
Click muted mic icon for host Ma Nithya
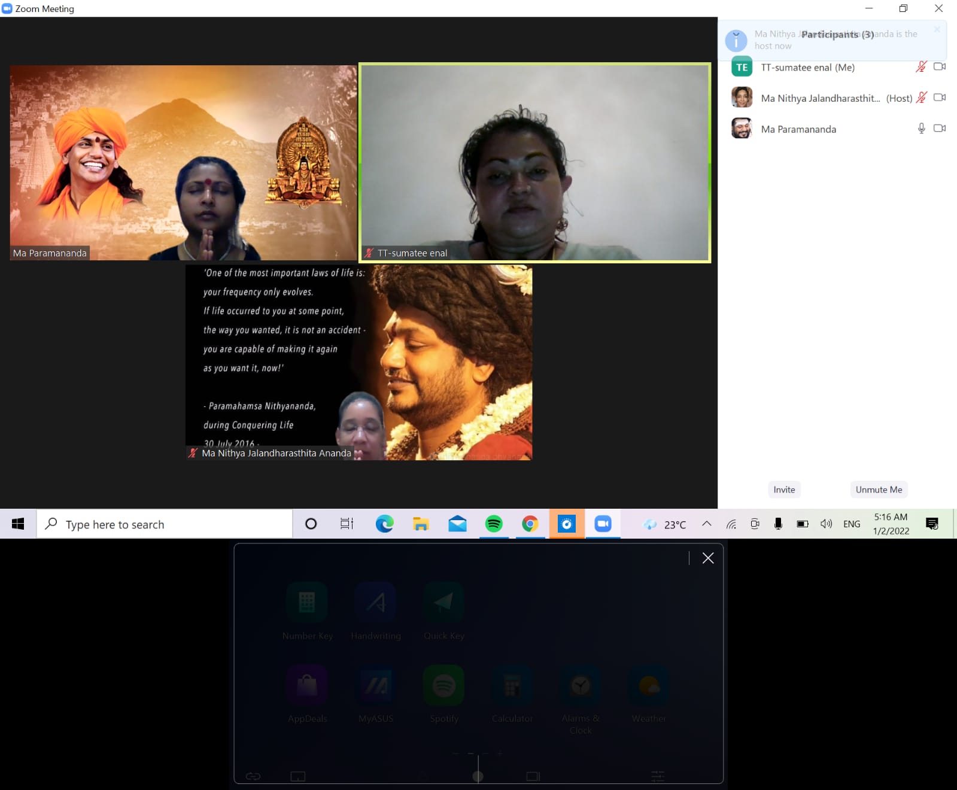[921, 98]
